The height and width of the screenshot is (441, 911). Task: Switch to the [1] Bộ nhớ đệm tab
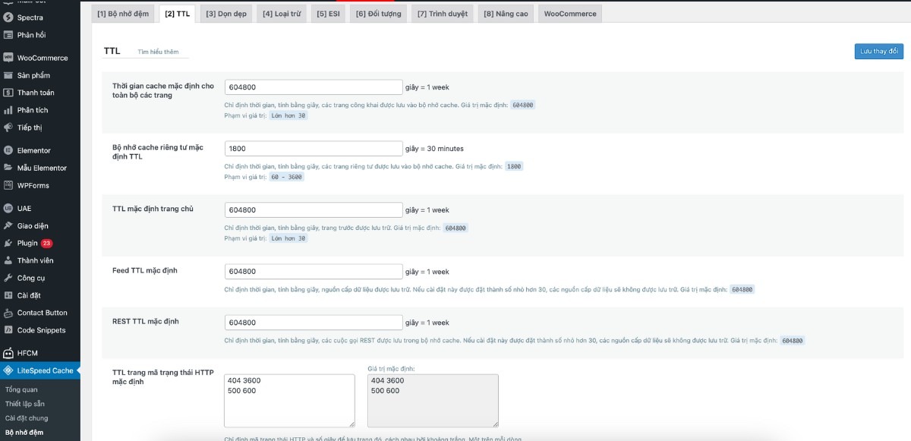[123, 14]
